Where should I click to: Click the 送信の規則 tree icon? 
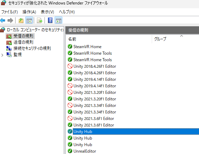(9, 42)
